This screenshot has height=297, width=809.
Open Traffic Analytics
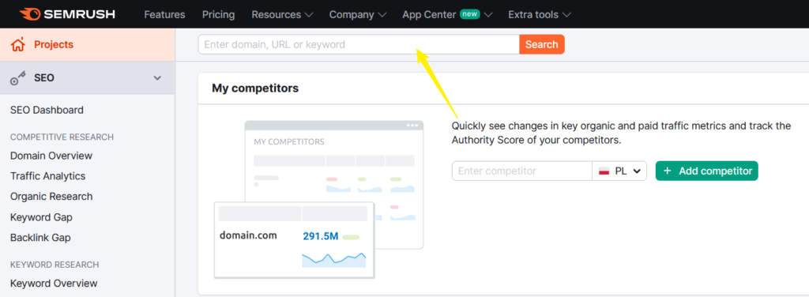pos(48,176)
